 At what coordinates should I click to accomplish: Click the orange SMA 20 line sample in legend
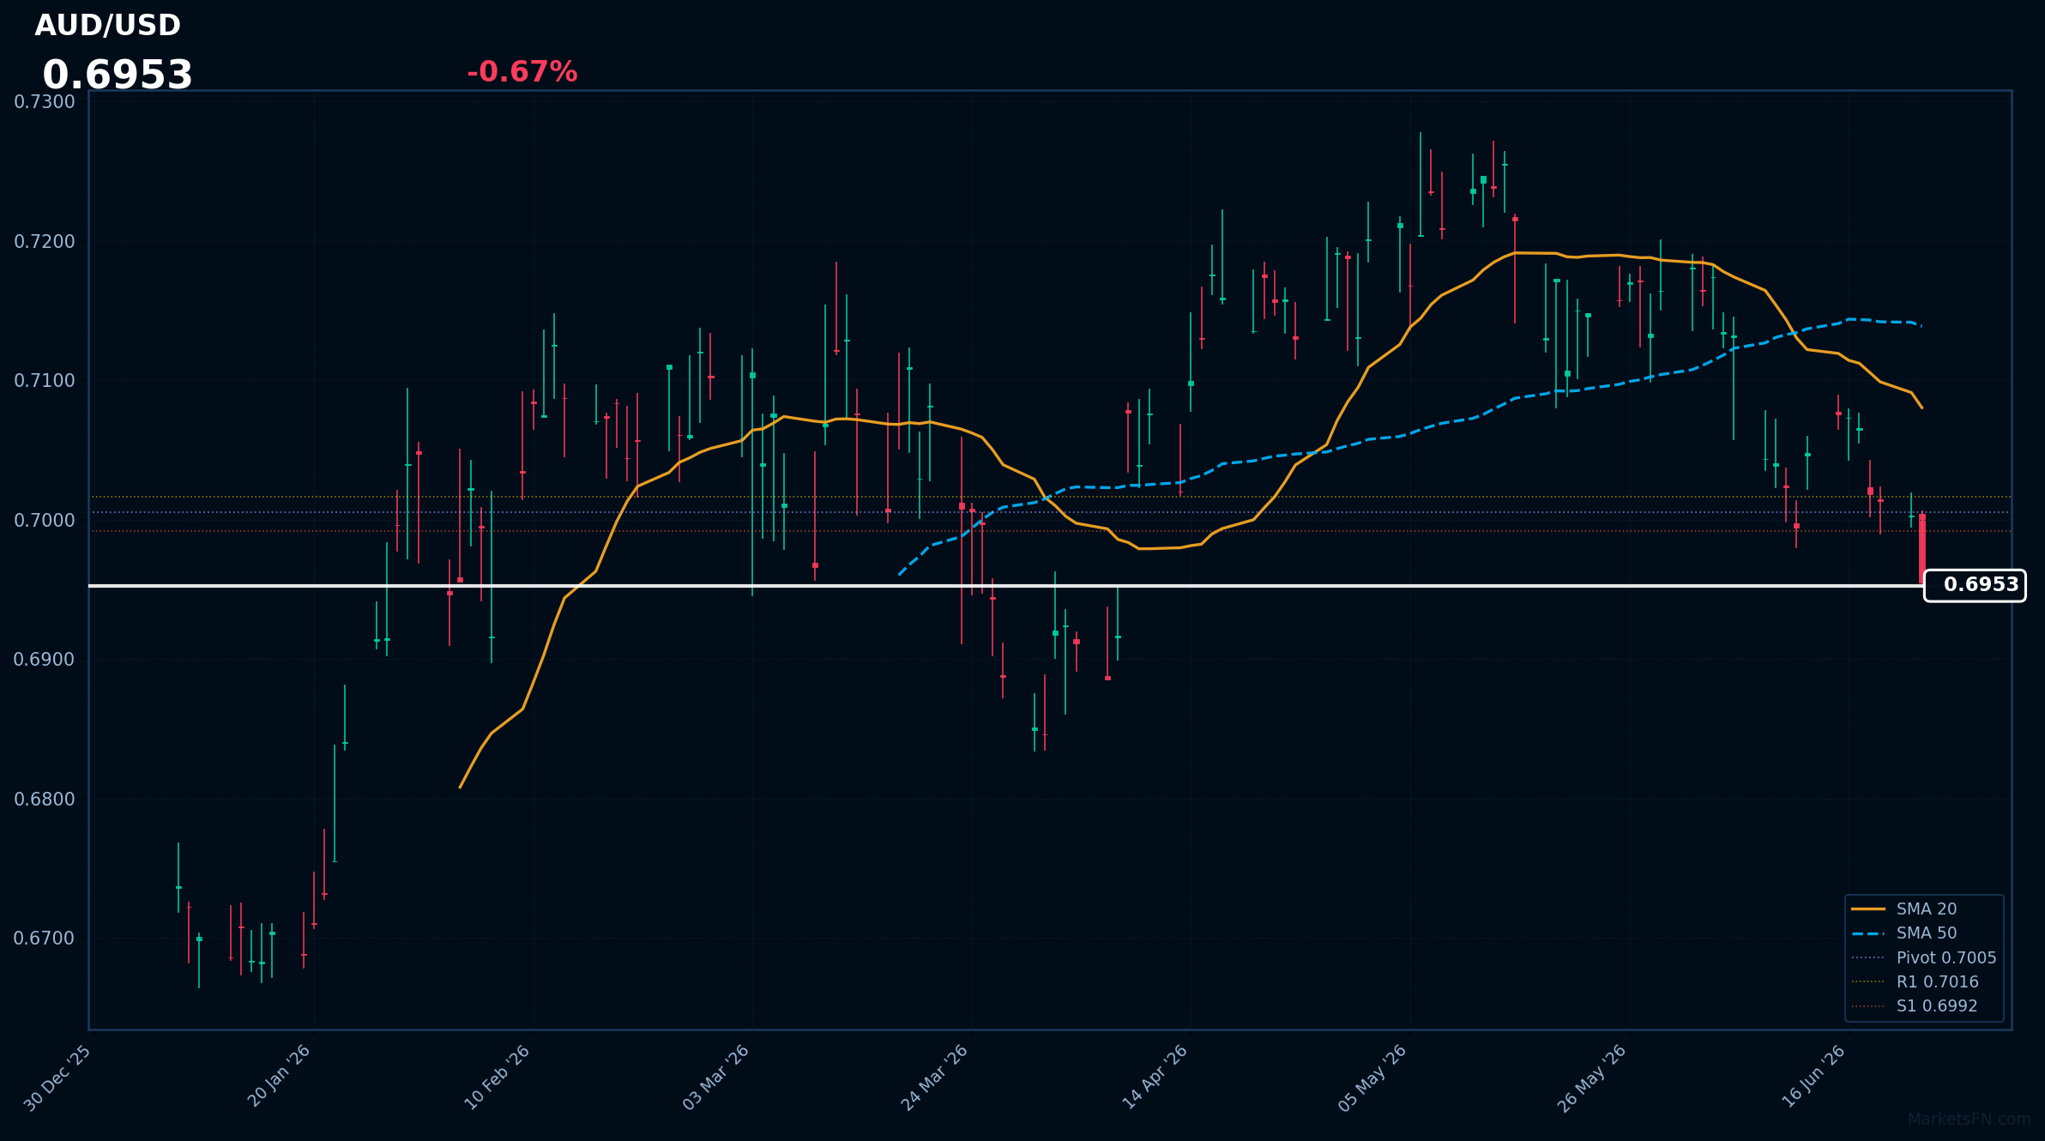[1868, 909]
